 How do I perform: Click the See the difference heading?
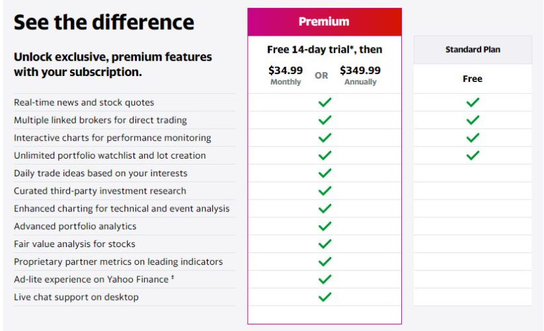(x=104, y=22)
